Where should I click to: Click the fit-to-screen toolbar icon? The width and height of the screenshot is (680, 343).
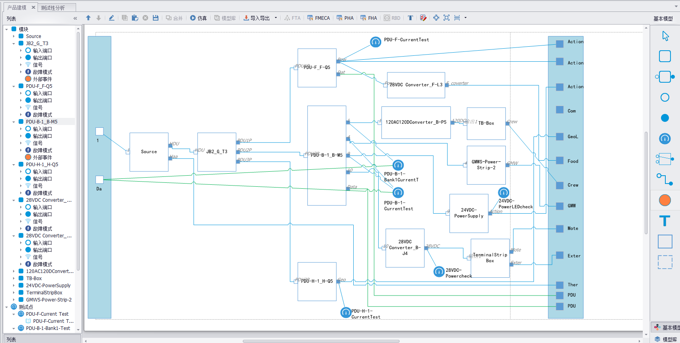[446, 18]
